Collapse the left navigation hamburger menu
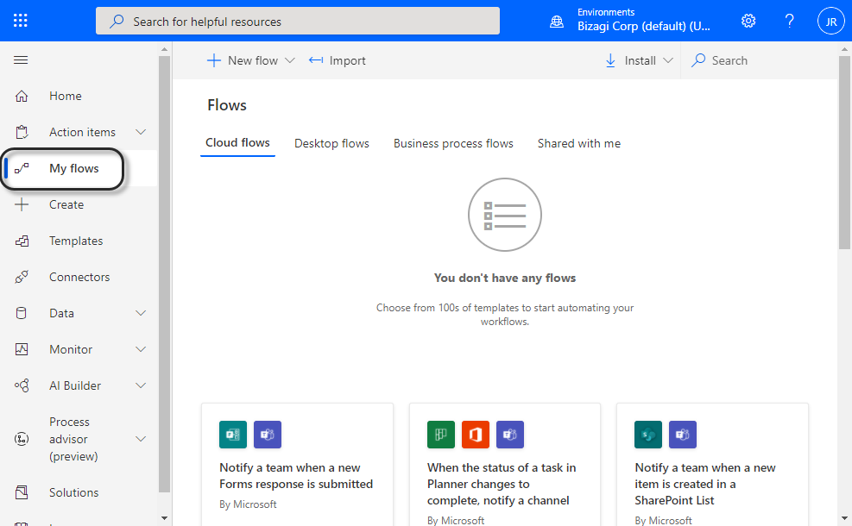The height and width of the screenshot is (526, 852). click(x=21, y=59)
